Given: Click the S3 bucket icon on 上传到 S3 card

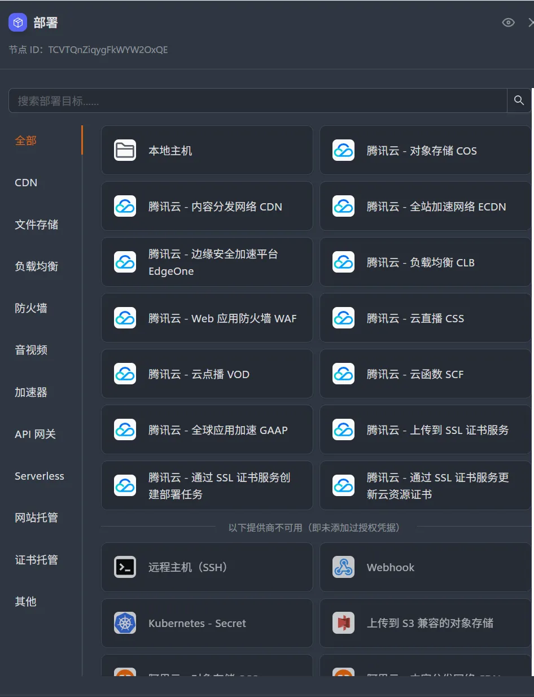Looking at the screenshot, I should (343, 623).
